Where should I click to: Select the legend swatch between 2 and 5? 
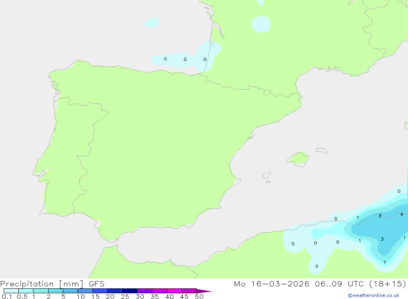click(x=55, y=291)
